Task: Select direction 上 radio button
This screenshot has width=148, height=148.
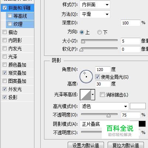Action: coord(82,32)
